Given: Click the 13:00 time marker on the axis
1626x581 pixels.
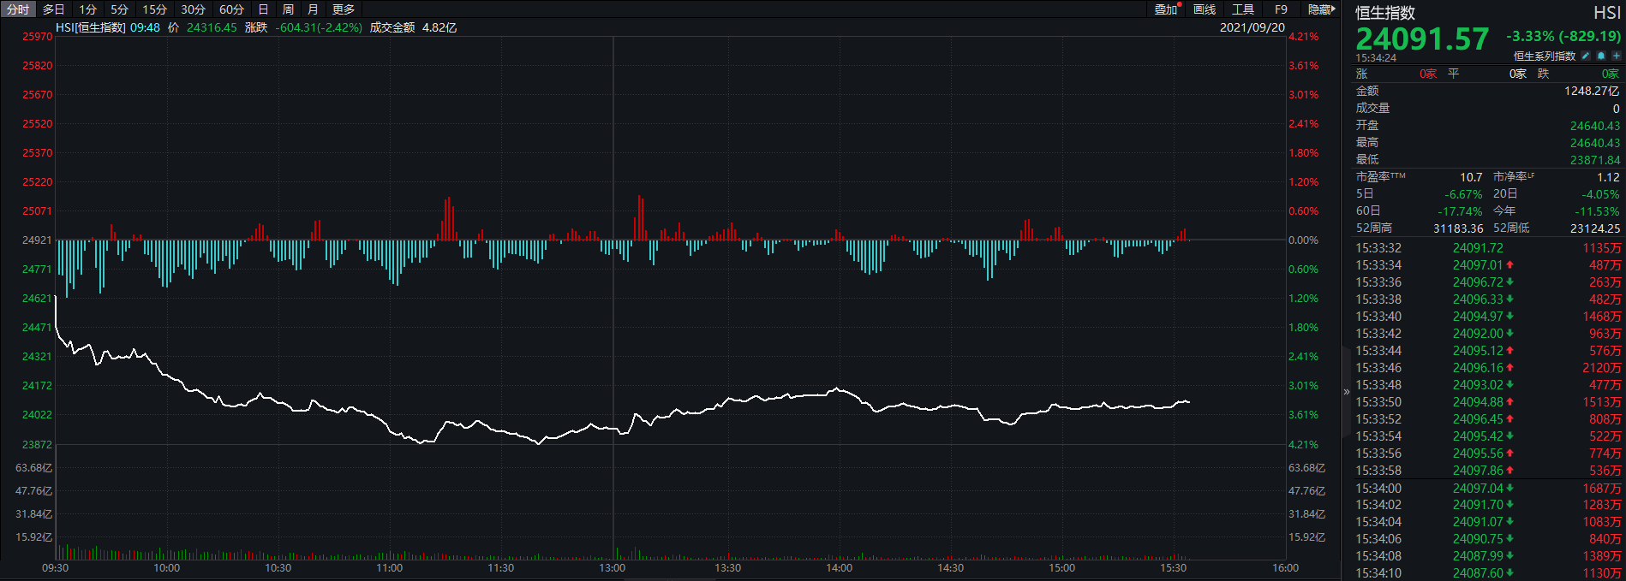Looking at the screenshot, I should point(612,568).
